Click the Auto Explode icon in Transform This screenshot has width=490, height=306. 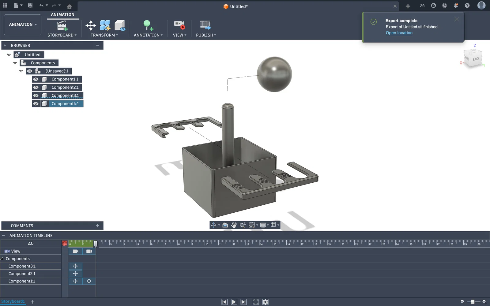pyautogui.click(x=105, y=25)
